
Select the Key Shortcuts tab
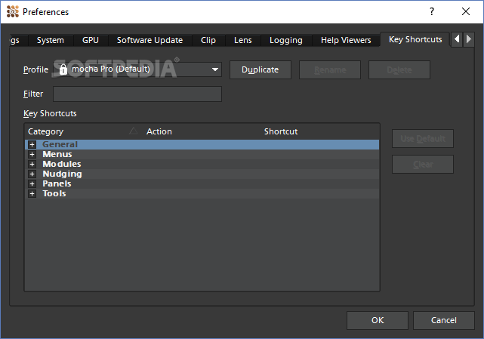(415, 39)
